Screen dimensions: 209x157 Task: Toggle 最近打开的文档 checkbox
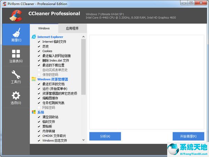(39, 84)
